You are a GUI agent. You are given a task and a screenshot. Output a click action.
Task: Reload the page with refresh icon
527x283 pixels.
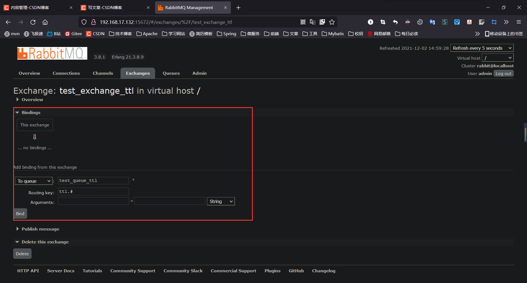click(33, 22)
